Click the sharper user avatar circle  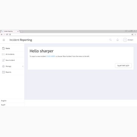coord(125,40)
